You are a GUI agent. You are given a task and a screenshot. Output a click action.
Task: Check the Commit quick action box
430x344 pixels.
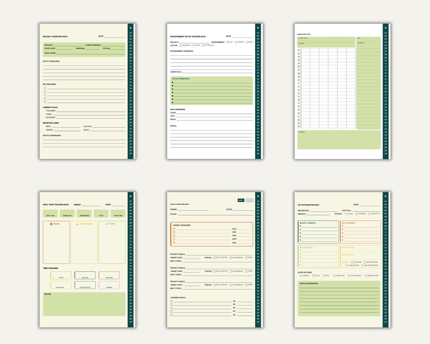click(301, 275)
